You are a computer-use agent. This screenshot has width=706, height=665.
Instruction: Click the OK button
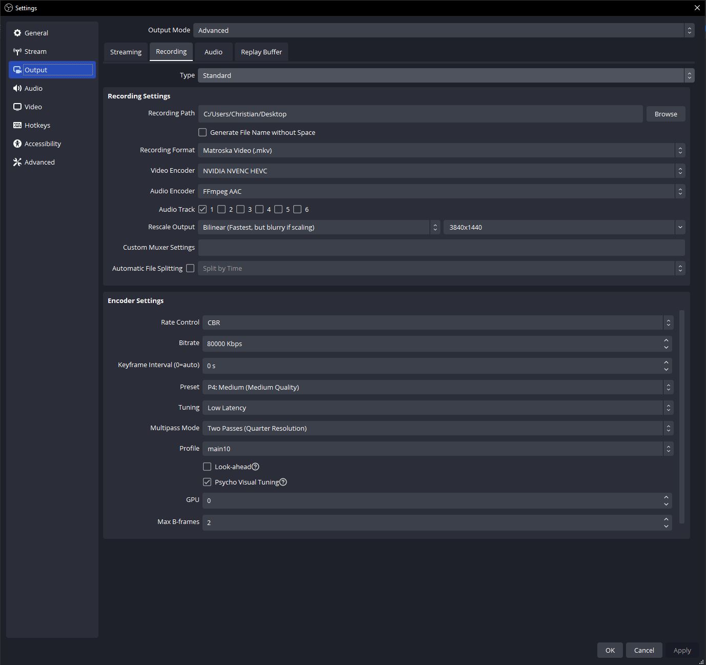(610, 650)
